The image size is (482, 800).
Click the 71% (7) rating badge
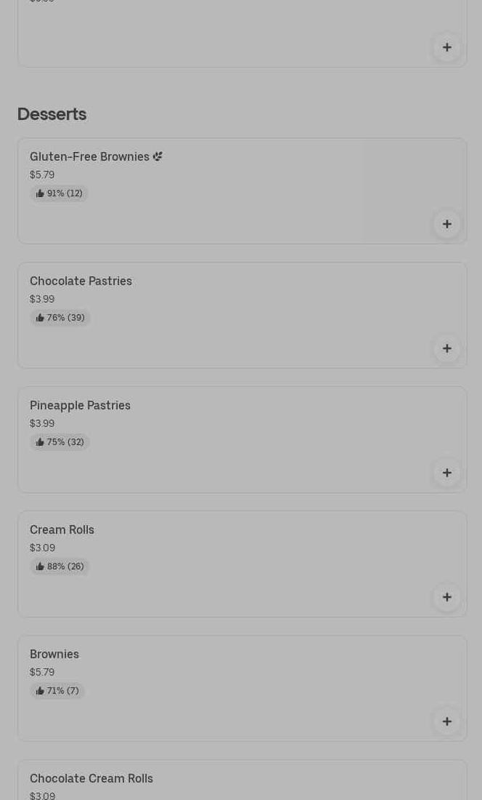(57, 691)
